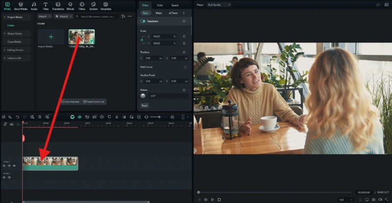The width and height of the screenshot is (392, 203).
Task: Add Rotate keyframe diamond
Action: (x=184, y=90)
